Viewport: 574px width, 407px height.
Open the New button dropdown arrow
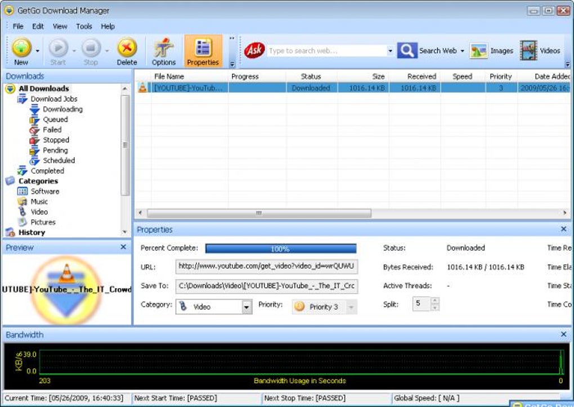point(38,51)
